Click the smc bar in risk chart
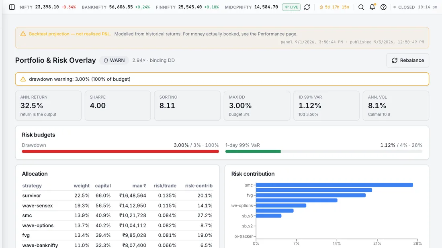The image size is (442, 248). click(x=334, y=185)
